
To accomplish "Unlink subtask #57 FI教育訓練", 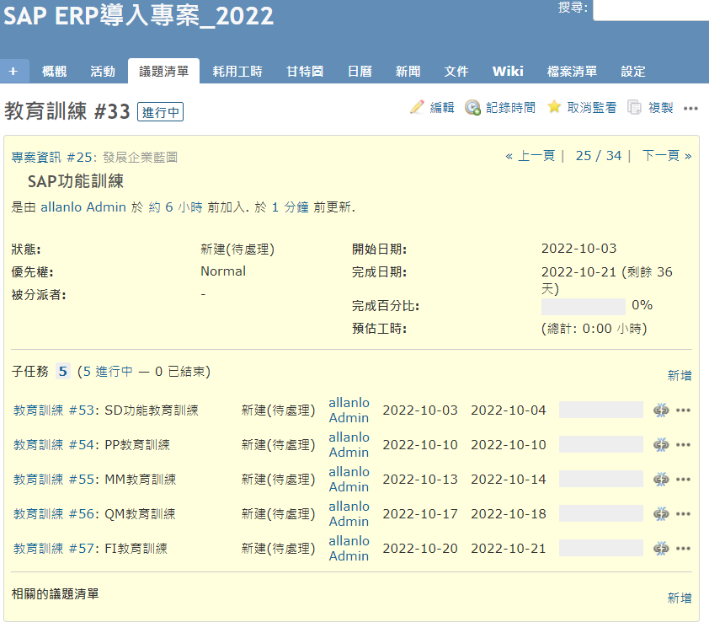I will point(661,549).
